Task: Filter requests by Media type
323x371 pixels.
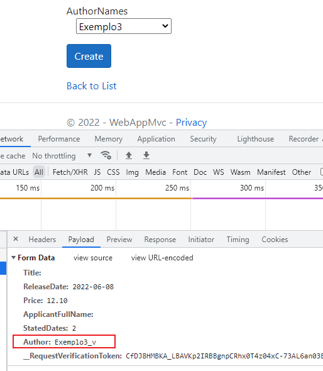Action: (156, 172)
